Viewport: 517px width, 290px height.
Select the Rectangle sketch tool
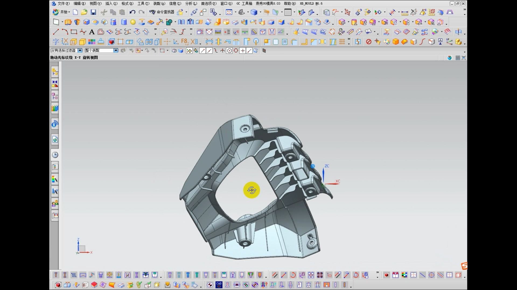pos(74,32)
